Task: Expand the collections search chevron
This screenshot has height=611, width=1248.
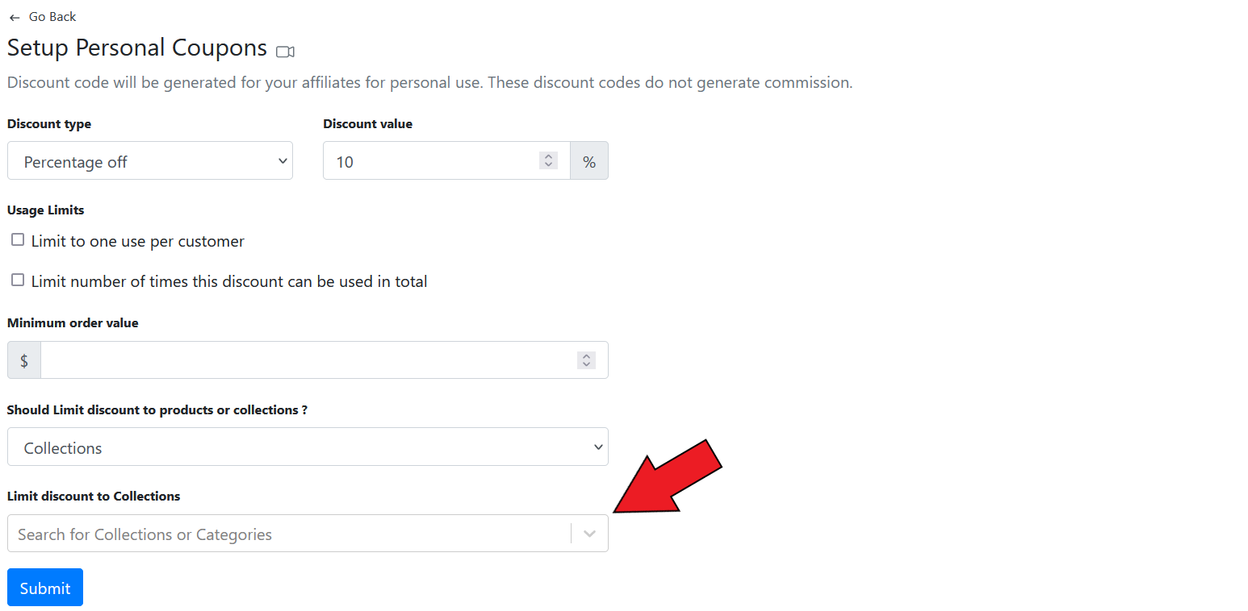Action: (x=590, y=534)
